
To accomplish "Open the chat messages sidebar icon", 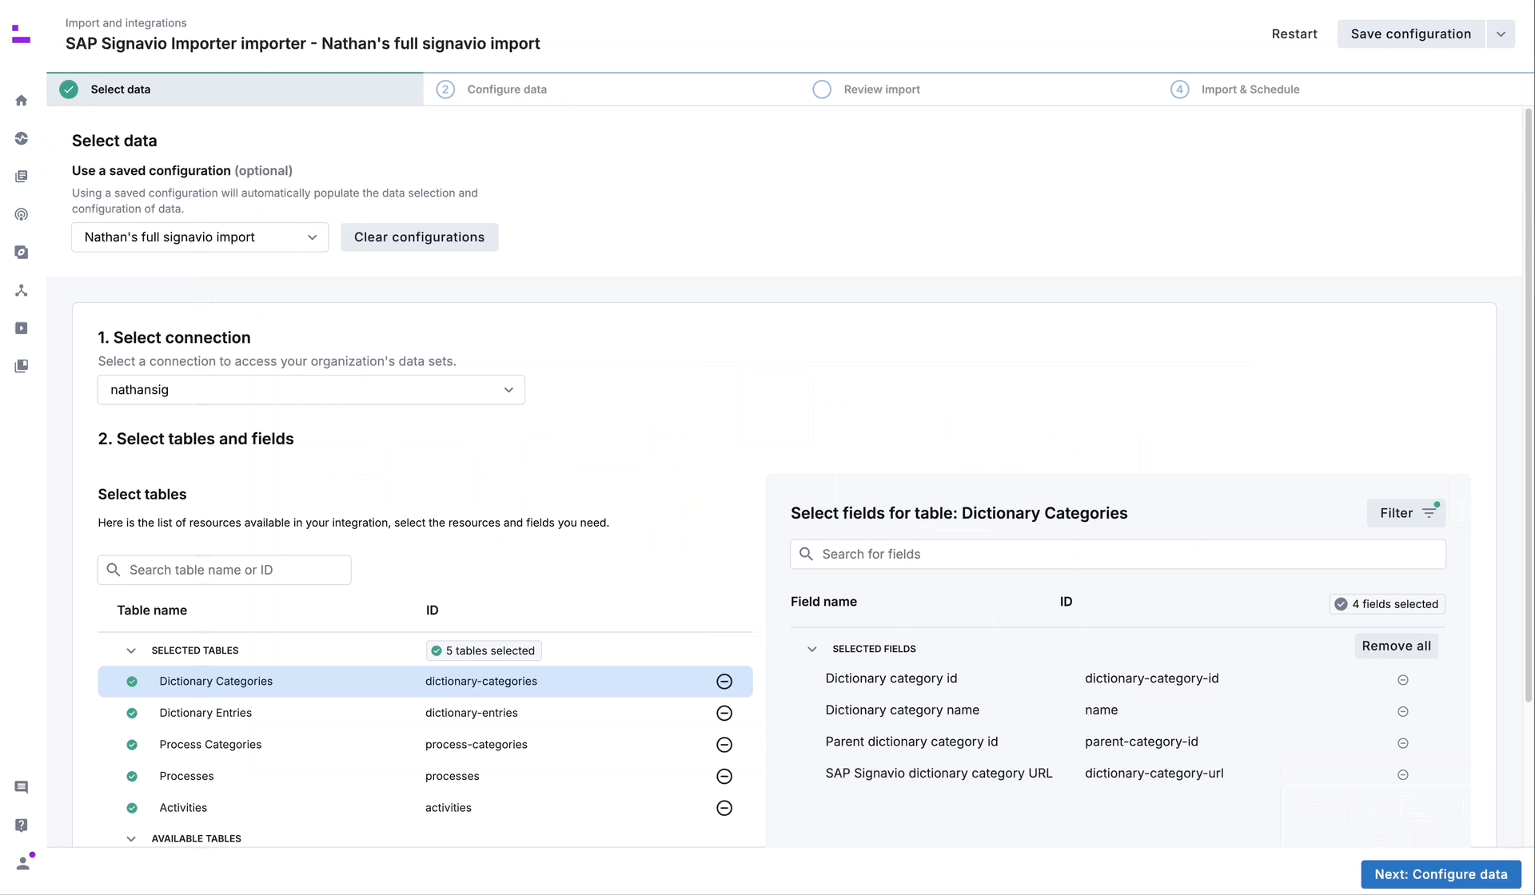I will click(x=22, y=787).
